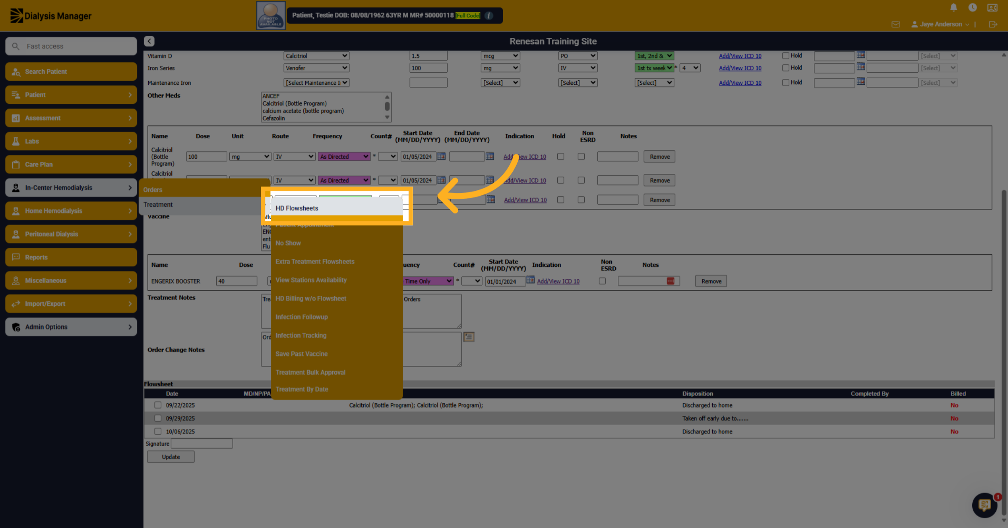Open calendar icon beside ENGERIX start date 01/01/2024
This screenshot has width=1008, height=528.
point(530,280)
